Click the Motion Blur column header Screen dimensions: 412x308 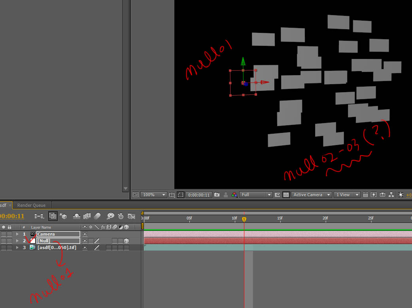coord(115,227)
